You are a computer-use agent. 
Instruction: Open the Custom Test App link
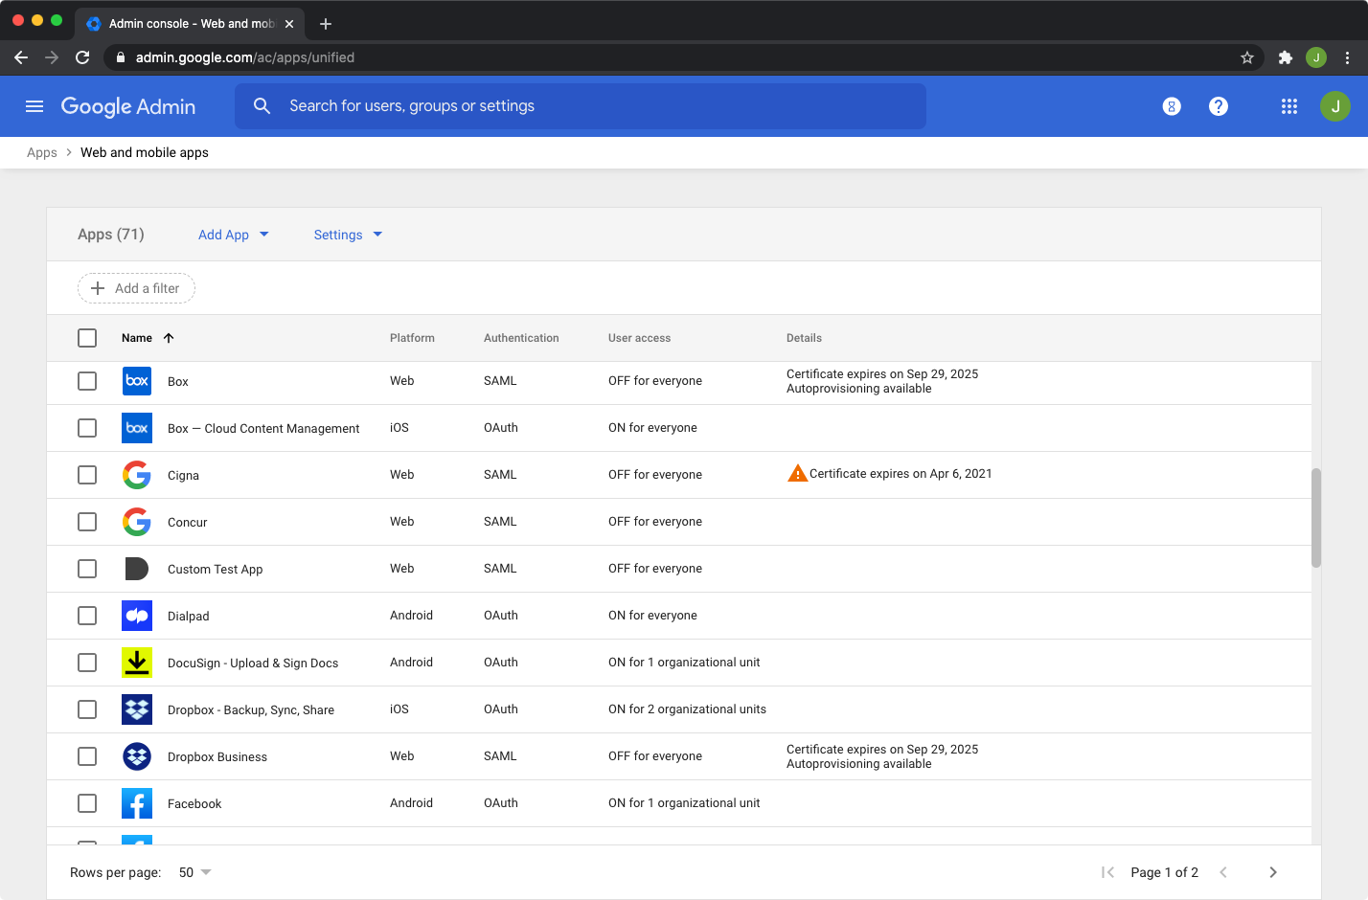(215, 569)
